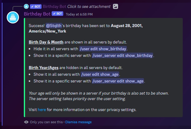Open the 'here' privacy settings link
This screenshot has height=129, width=191.
pyautogui.click(x=42, y=110)
